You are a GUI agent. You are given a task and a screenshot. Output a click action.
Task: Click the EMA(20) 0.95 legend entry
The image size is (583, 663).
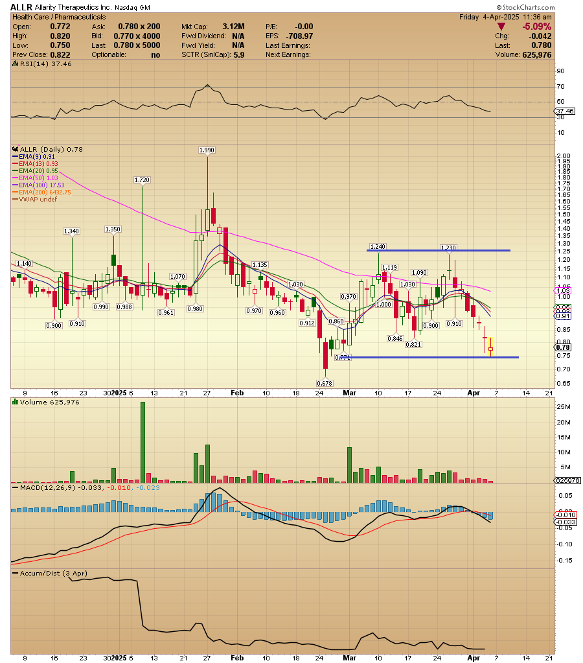[x=36, y=171]
